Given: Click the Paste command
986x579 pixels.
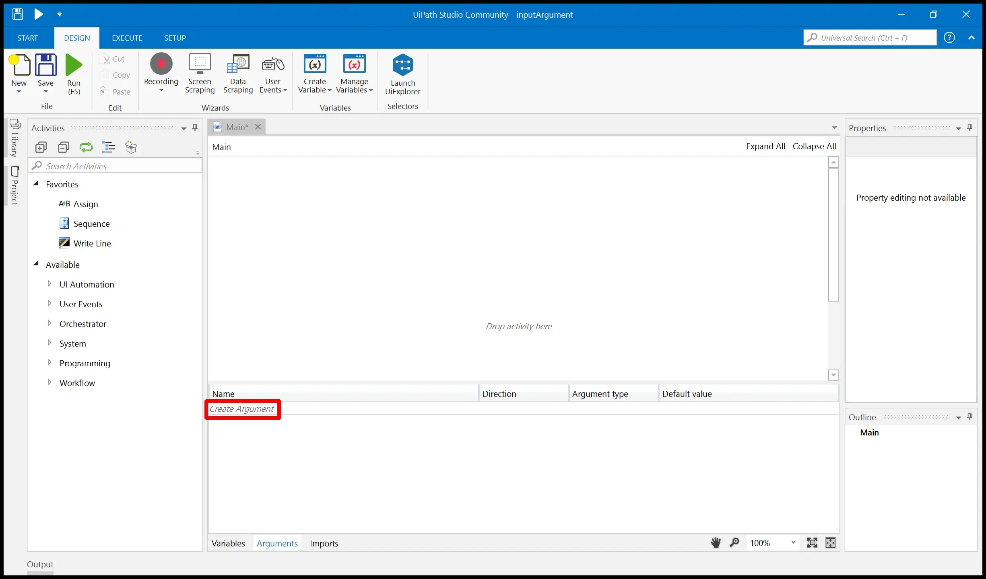Looking at the screenshot, I should coord(116,92).
